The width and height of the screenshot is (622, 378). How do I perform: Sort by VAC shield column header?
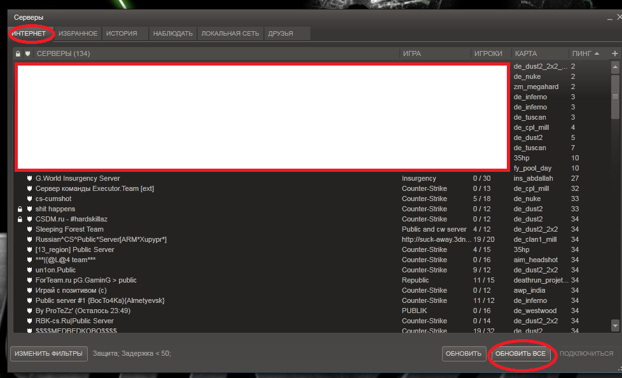click(x=28, y=53)
